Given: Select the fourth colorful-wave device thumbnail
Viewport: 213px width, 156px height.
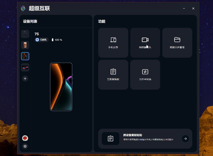Looking at the screenshot, I should pyautogui.click(x=25, y=67).
